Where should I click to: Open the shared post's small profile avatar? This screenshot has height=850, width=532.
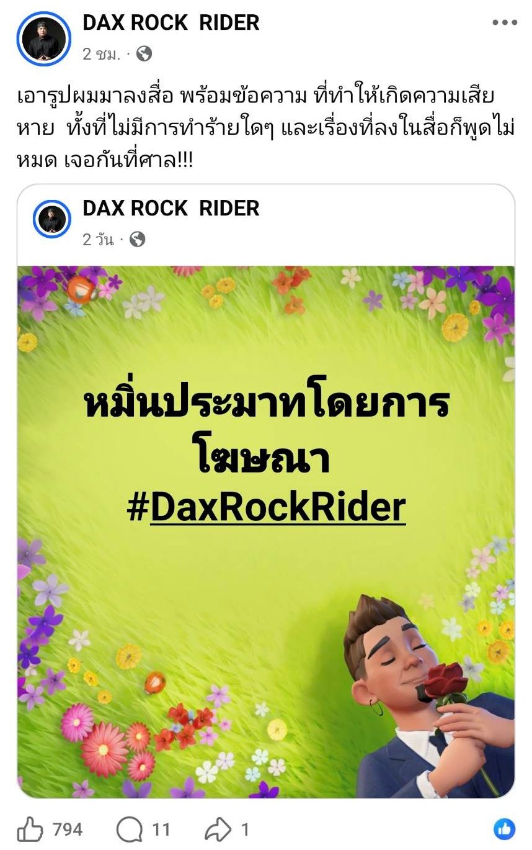(51, 219)
